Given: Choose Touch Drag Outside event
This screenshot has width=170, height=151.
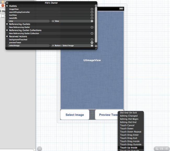Looking at the screenshot, I should (x=131, y=144).
